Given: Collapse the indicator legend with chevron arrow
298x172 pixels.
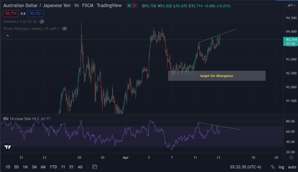Looking at the screenshot, I should (x=8, y=36).
